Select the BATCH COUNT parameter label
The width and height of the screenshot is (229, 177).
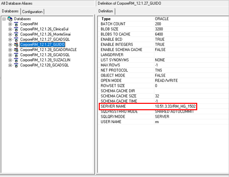pos(113,24)
